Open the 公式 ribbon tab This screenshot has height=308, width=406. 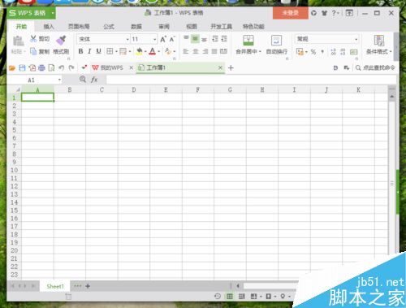click(x=109, y=27)
